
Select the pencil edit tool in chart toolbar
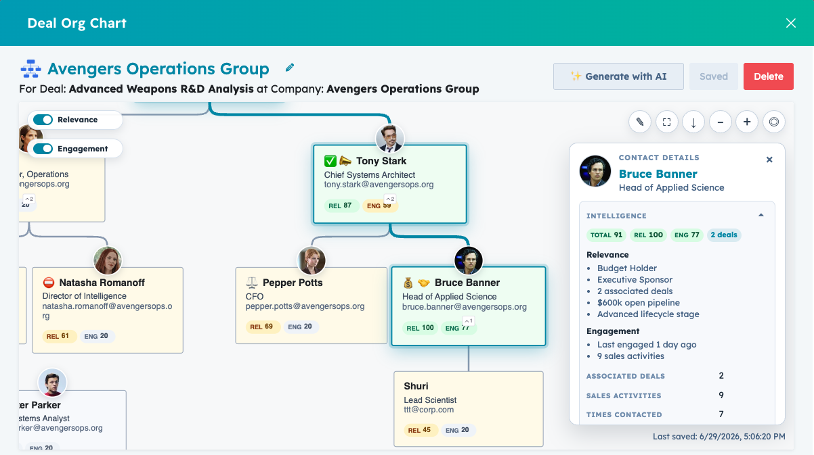[x=639, y=122]
